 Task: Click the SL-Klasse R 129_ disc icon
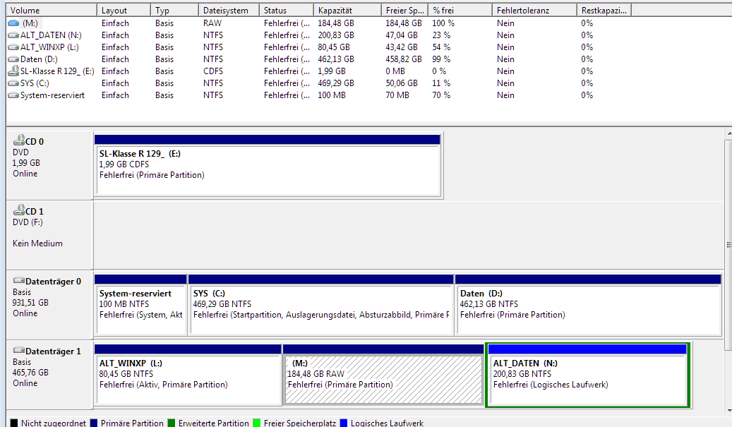pyautogui.click(x=13, y=71)
